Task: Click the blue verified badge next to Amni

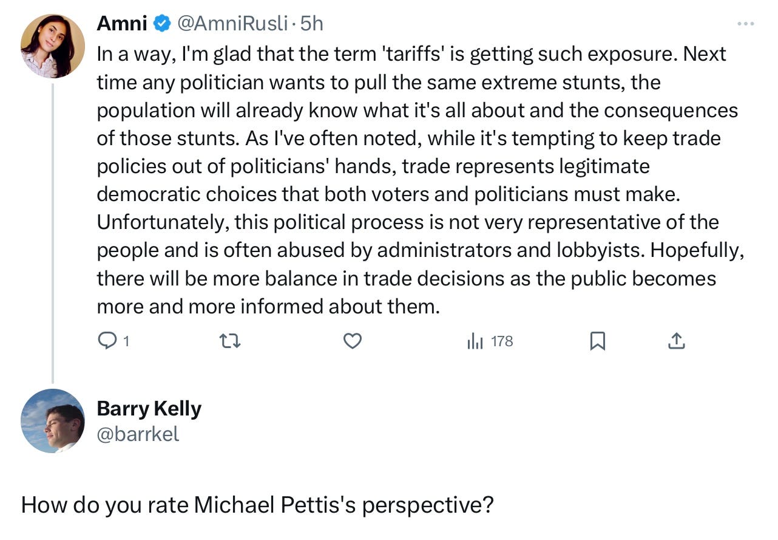Action: click(161, 24)
